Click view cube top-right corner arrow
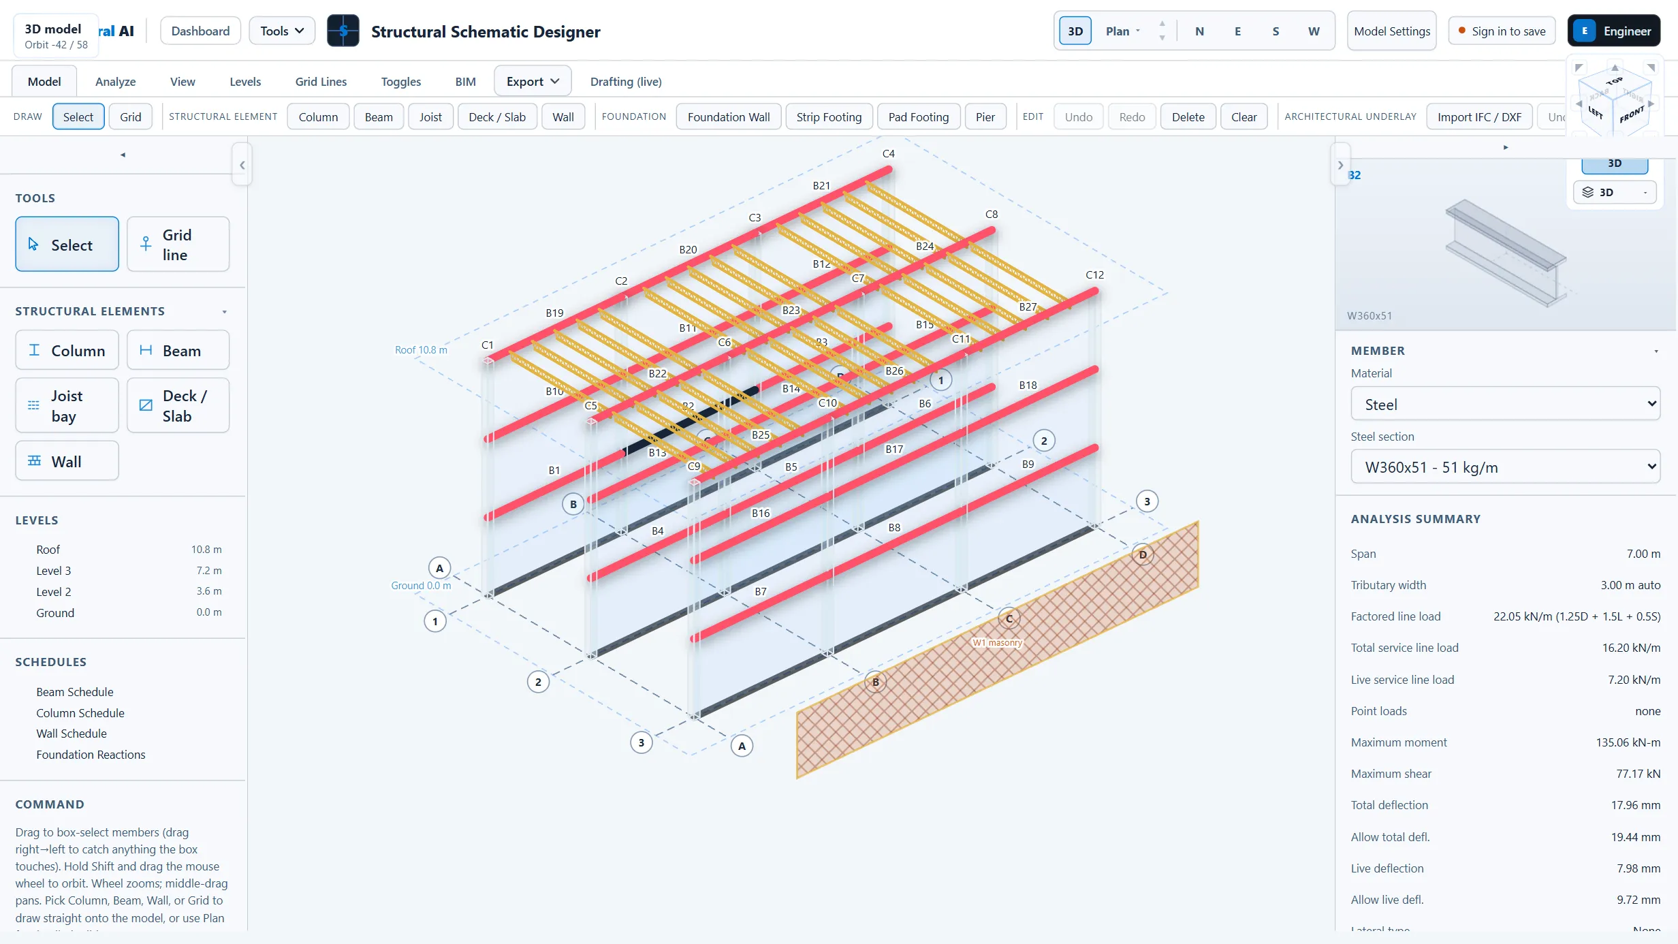 pyautogui.click(x=1651, y=67)
